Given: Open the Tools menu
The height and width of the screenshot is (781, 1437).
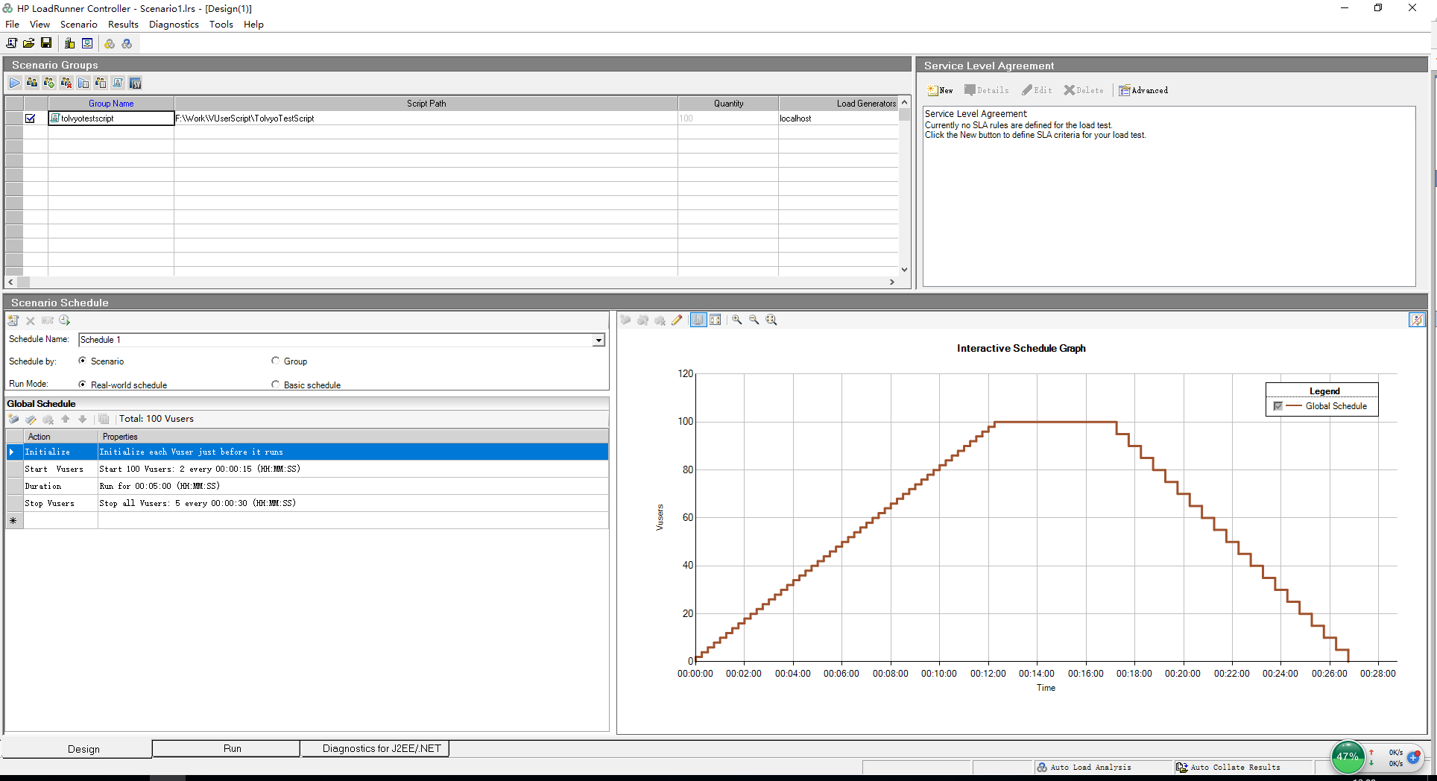Looking at the screenshot, I should [x=221, y=24].
